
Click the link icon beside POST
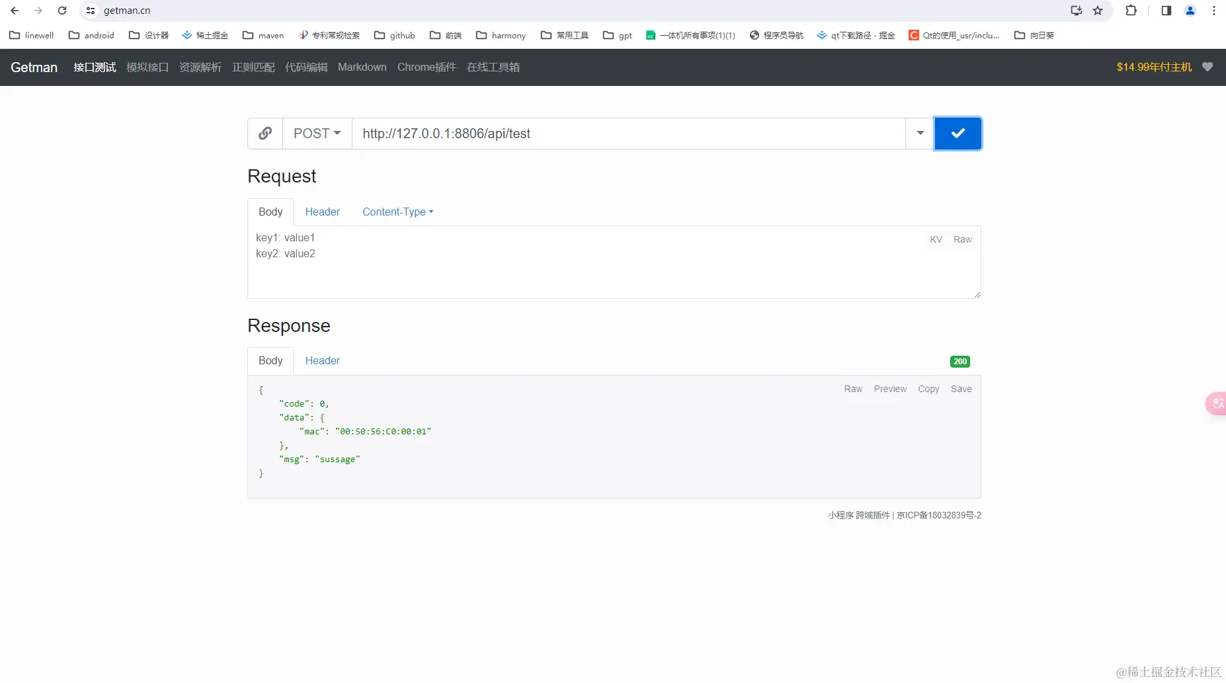(x=265, y=134)
